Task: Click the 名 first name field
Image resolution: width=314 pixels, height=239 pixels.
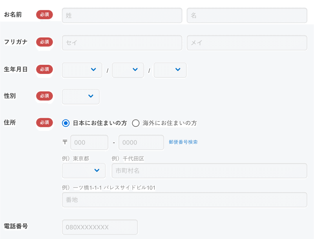Action: coord(247,15)
